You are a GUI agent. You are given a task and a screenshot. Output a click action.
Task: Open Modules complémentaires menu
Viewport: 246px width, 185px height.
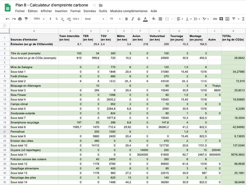(x=129, y=11)
